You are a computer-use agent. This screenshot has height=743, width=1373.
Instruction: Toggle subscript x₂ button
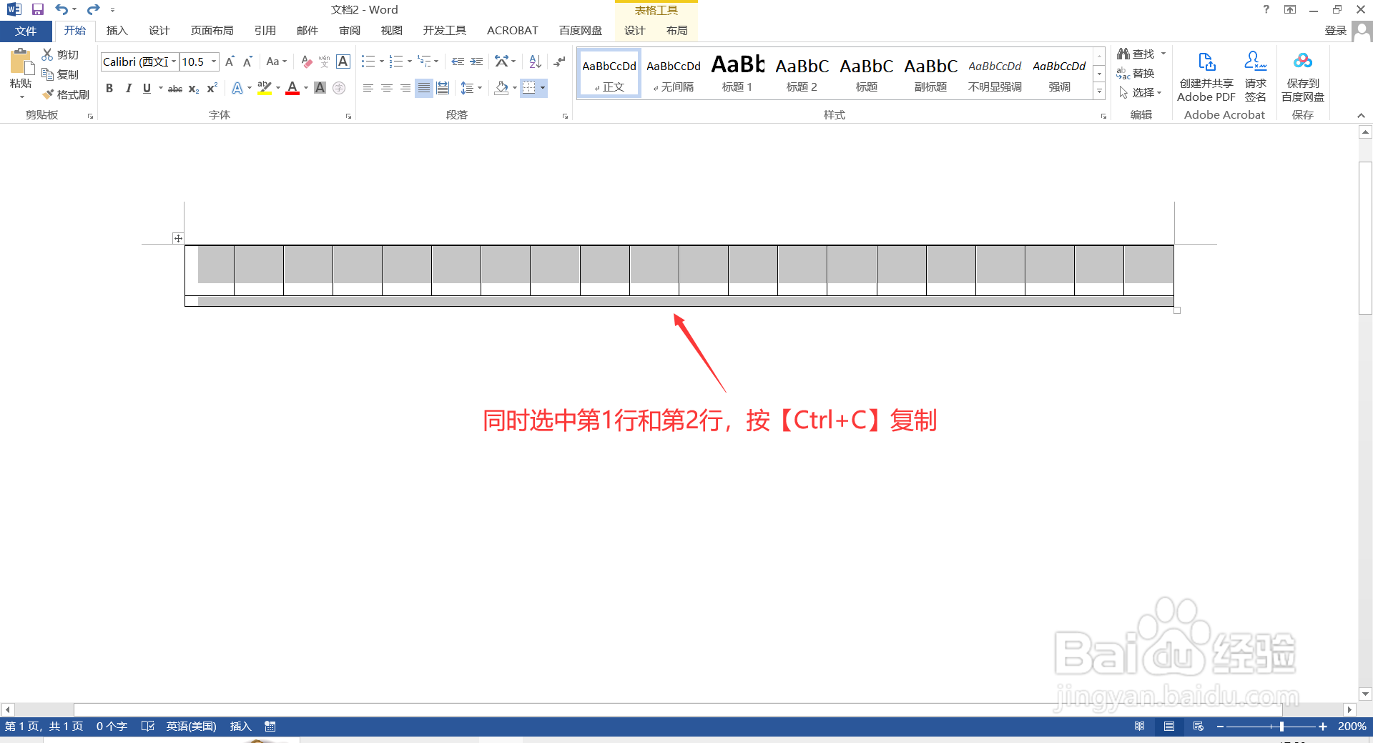point(194,89)
